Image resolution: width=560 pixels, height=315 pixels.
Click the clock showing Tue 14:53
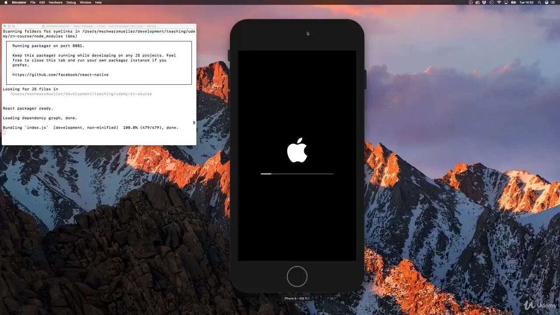point(527,2)
